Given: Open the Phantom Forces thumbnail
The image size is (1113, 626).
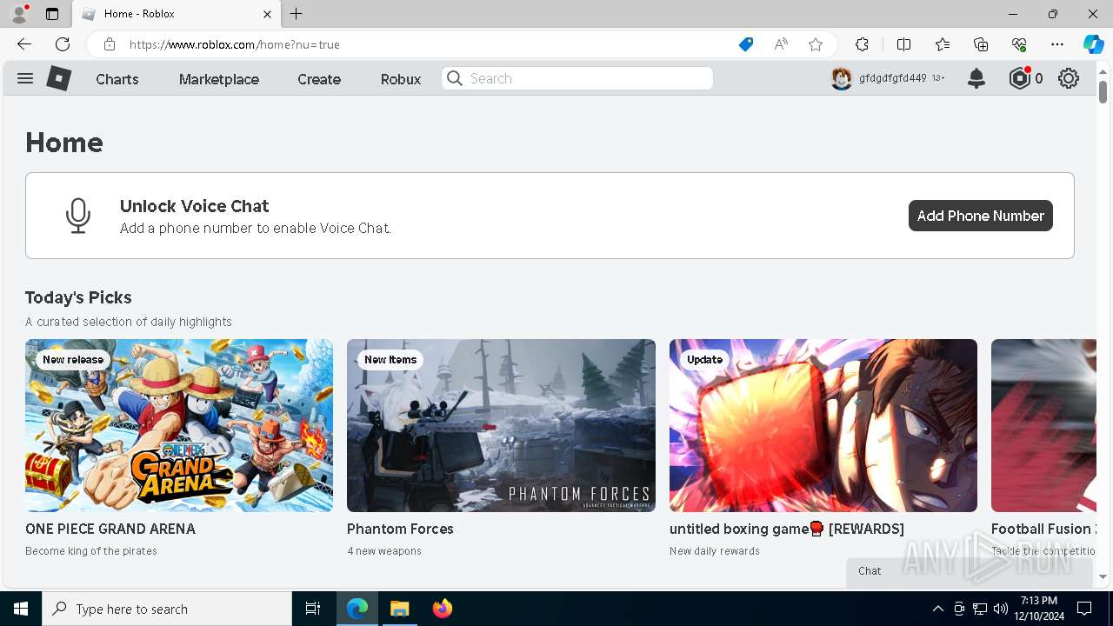Looking at the screenshot, I should point(501,425).
